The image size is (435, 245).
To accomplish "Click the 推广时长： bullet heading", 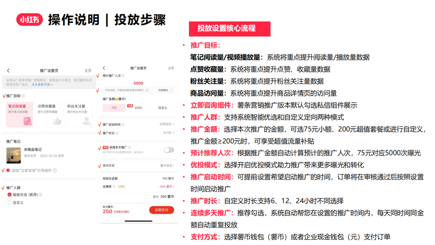I will click(205, 201).
